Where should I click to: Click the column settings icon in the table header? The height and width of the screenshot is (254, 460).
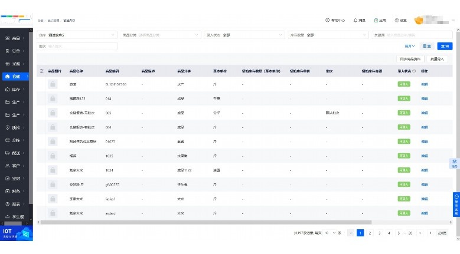(42, 71)
